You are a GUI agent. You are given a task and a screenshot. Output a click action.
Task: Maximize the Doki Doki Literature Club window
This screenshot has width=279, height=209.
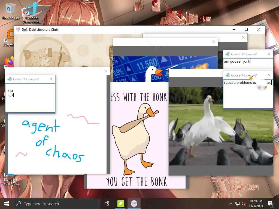click(x=246, y=29)
